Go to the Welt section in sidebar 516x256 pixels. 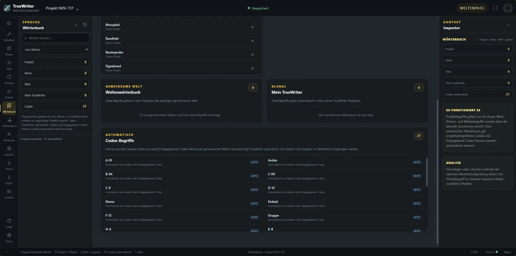click(x=9, y=65)
